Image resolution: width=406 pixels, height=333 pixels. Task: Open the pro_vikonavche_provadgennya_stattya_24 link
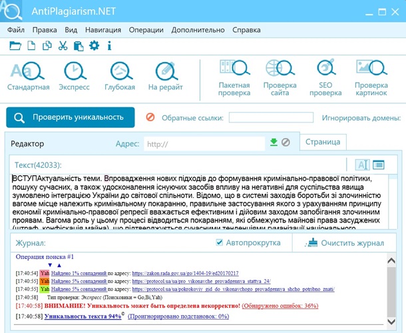pyautogui.click(x=201, y=281)
